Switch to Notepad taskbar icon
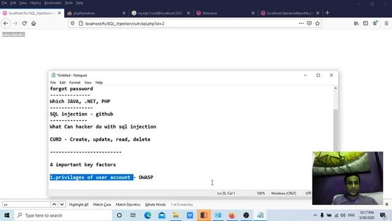 pyautogui.click(x=260, y=215)
